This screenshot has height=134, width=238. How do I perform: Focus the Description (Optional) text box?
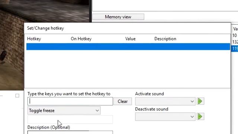point(70,133)
